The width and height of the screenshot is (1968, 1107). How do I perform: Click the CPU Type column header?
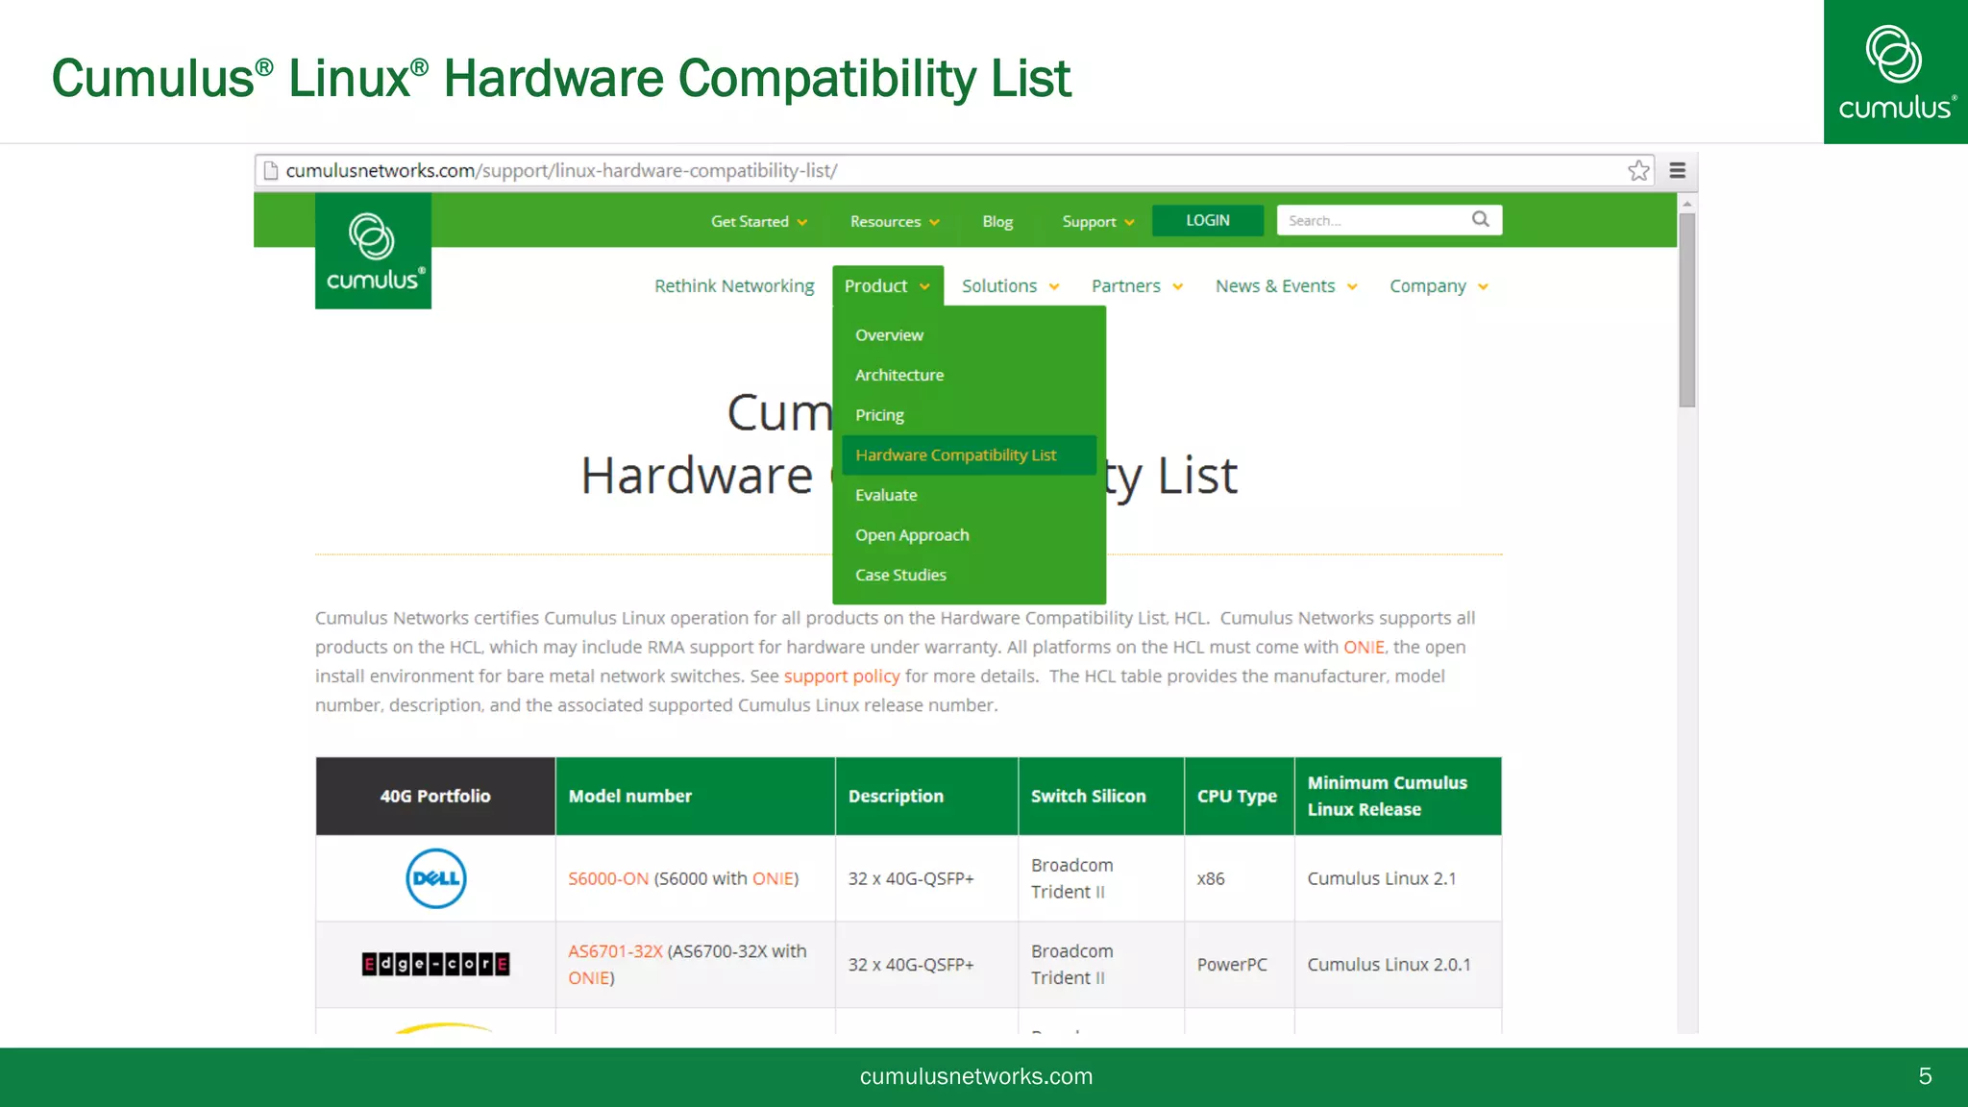click(x=1240, y=796)
